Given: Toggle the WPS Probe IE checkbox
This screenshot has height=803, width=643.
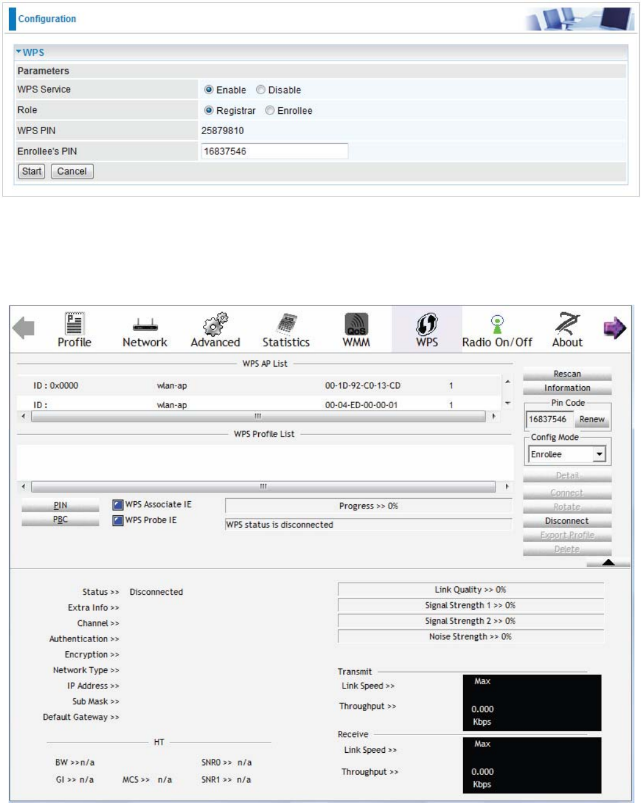Looking at the screenshot, I should 118,520.
